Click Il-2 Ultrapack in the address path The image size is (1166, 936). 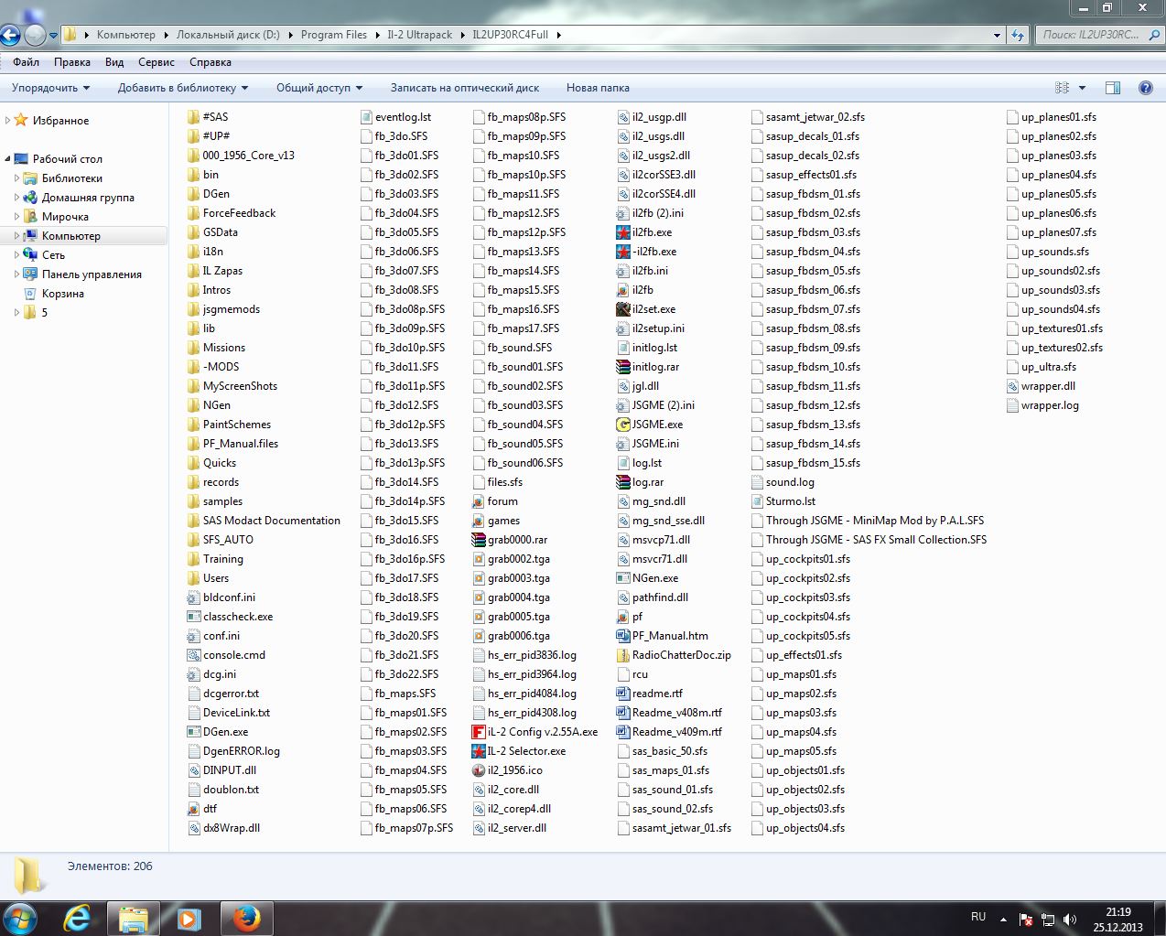[x=420, y=35]
